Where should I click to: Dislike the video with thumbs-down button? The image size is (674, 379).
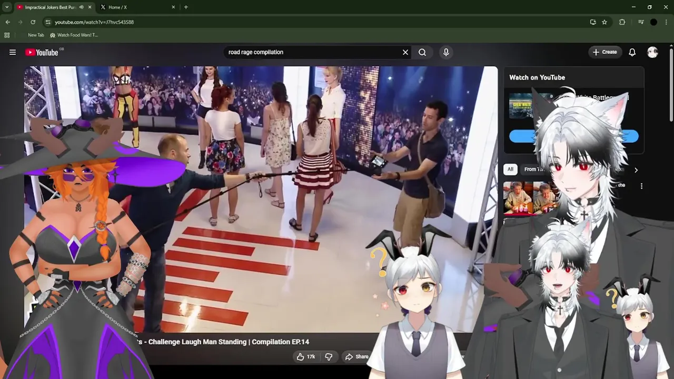coord(329,357)
